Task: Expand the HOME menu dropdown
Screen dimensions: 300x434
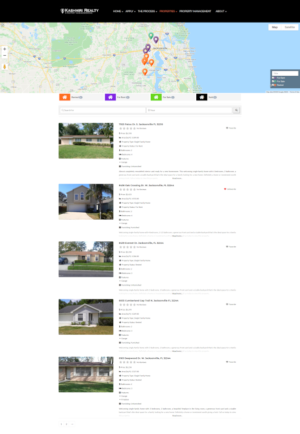Action: coord(118,12)
